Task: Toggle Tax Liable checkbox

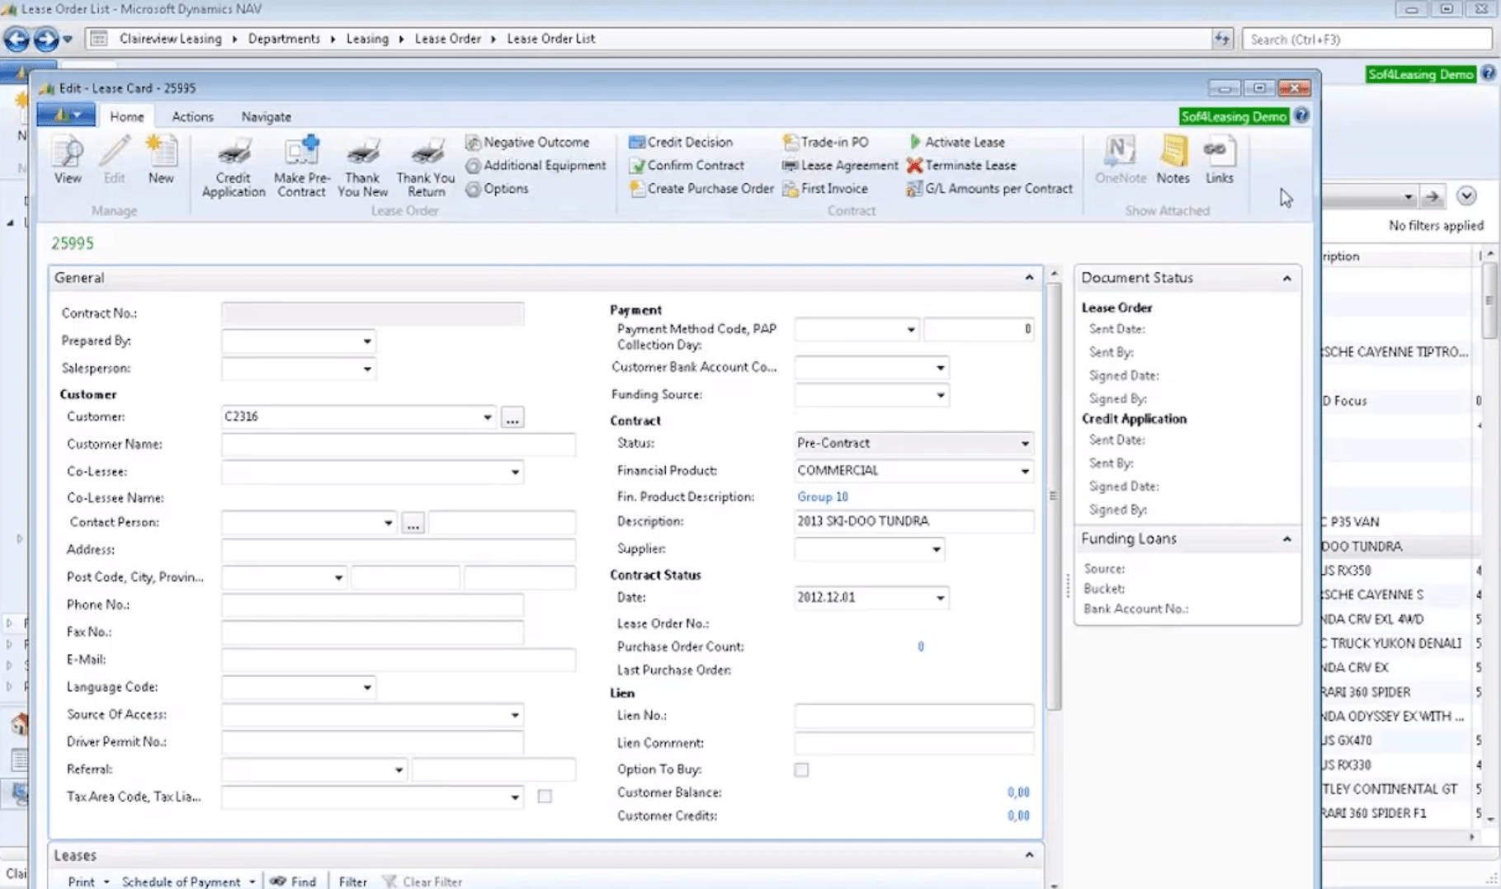Action: (545, 797)
